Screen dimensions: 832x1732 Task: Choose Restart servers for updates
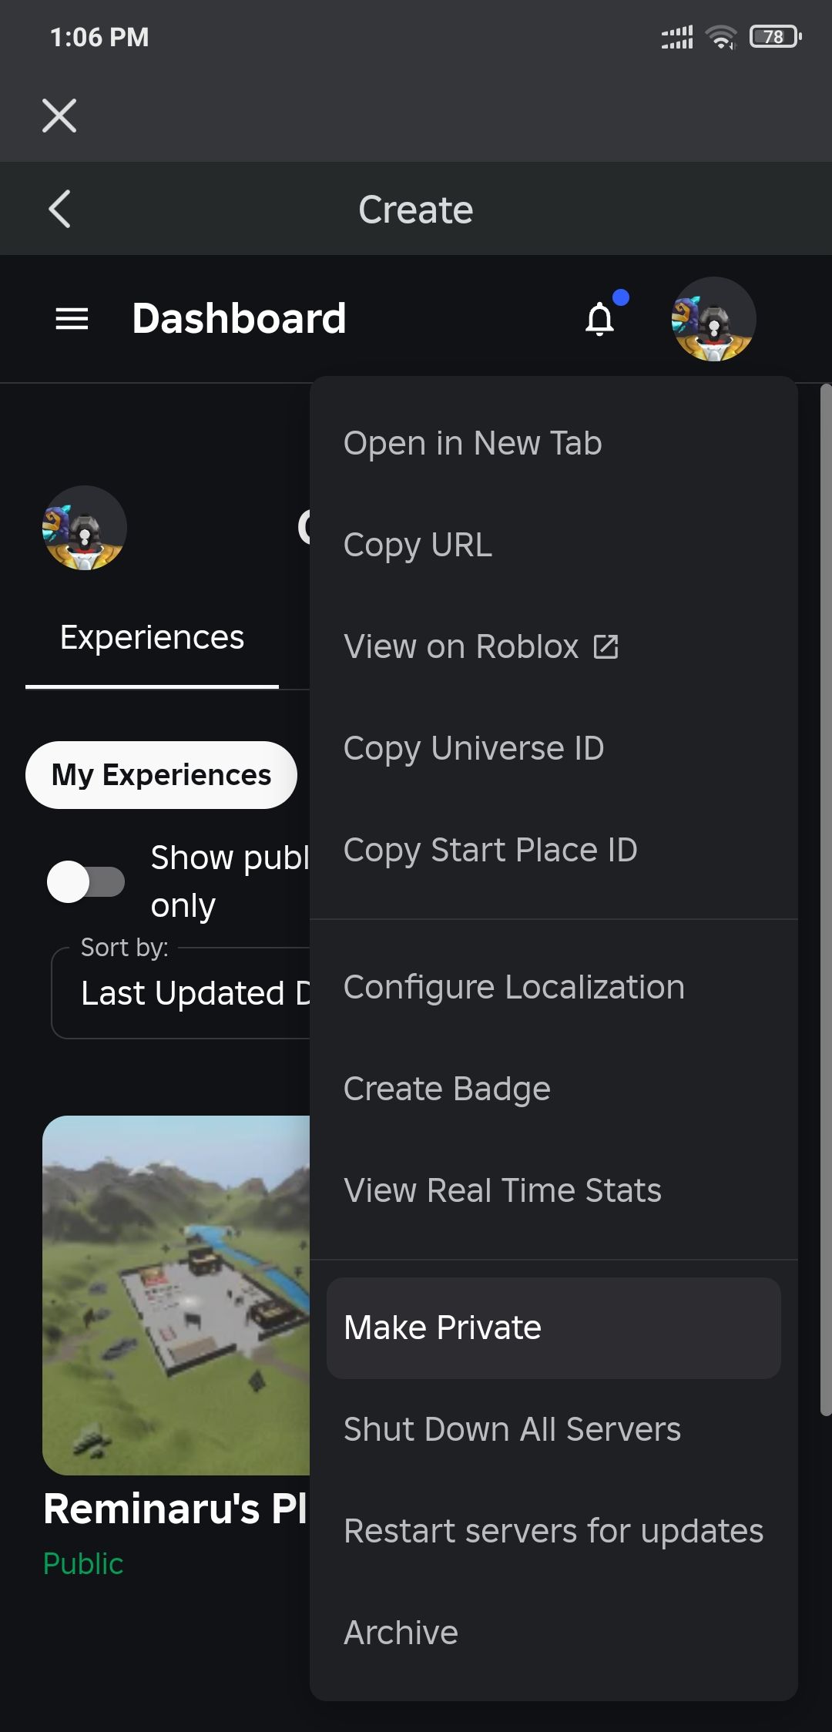coord(553,1531)
